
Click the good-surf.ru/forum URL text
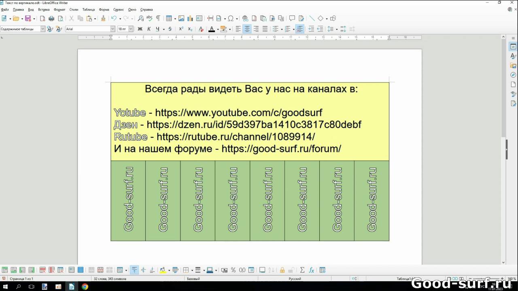(x=281, y=149)
